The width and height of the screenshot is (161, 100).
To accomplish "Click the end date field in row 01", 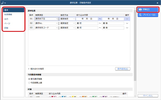I will click(x=113, y=19).
